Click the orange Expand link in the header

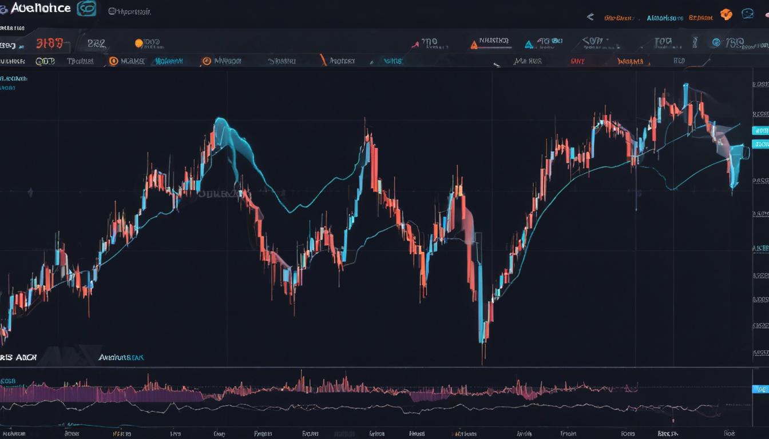701,17
